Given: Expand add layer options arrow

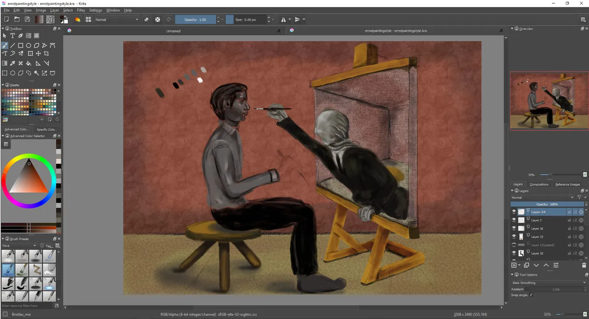Looking at the screenshot, I should point(520,265).
